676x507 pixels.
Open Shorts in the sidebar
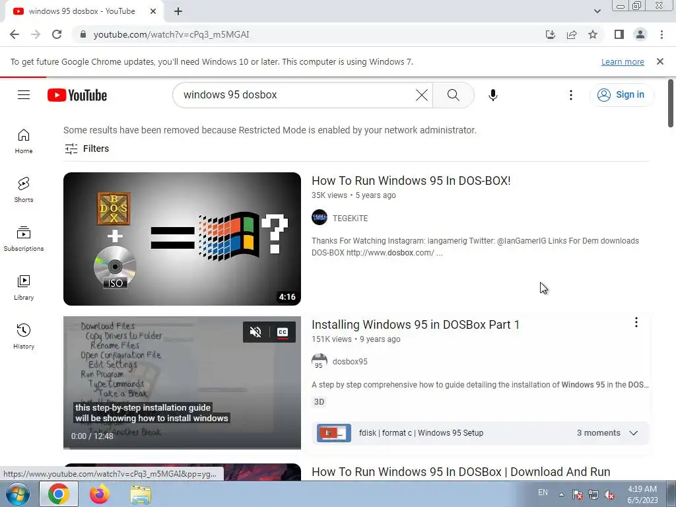pyautogui.click(x=24, y=190)
